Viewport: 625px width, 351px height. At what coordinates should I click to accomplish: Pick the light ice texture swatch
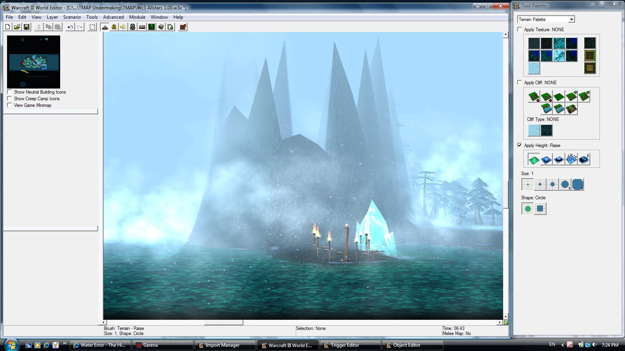(534, 68)
